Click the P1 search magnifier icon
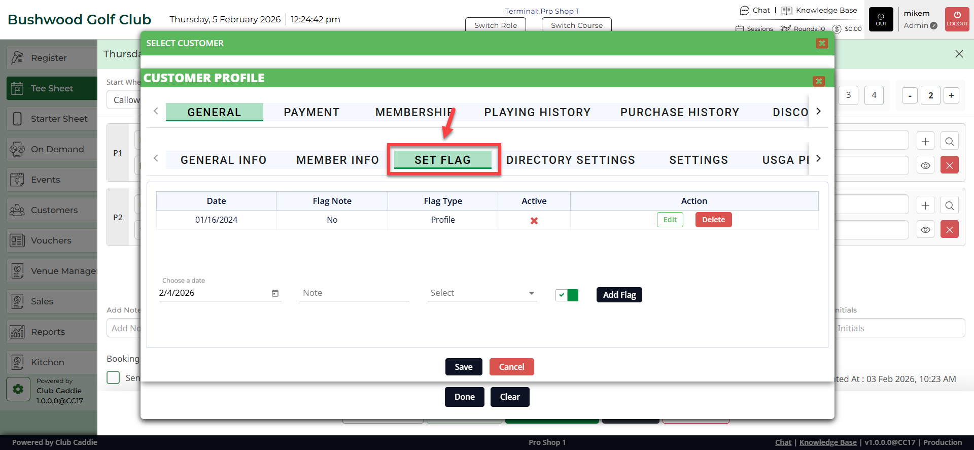Viewport: 974px width, 450px height. coord(949,141)
